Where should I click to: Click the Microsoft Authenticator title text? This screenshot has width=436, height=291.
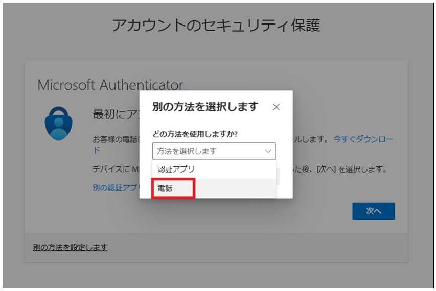[110, 85]
